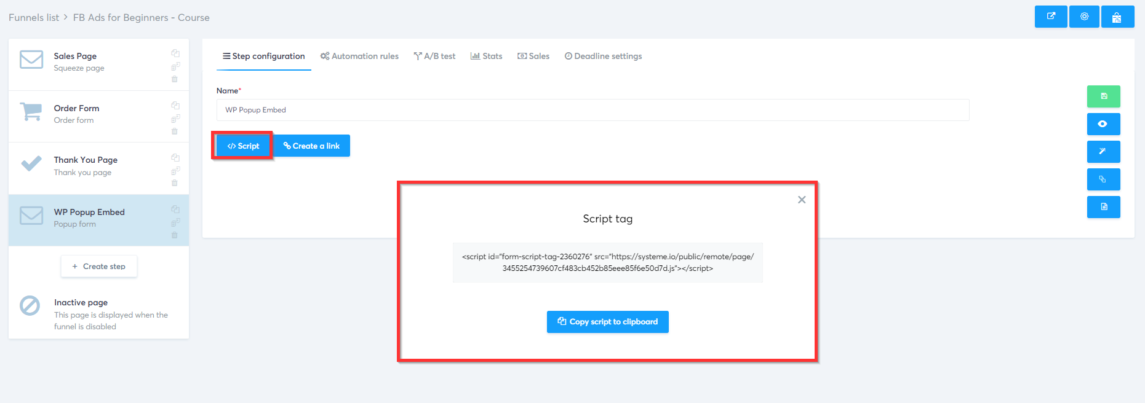Open the magic wand edit page button
Screen dimensions: 1145x403
tap(1103, 152)
